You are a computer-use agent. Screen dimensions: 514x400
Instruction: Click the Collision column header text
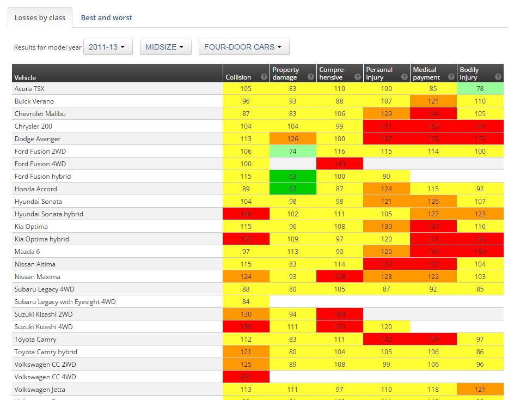tap(238, 77)
